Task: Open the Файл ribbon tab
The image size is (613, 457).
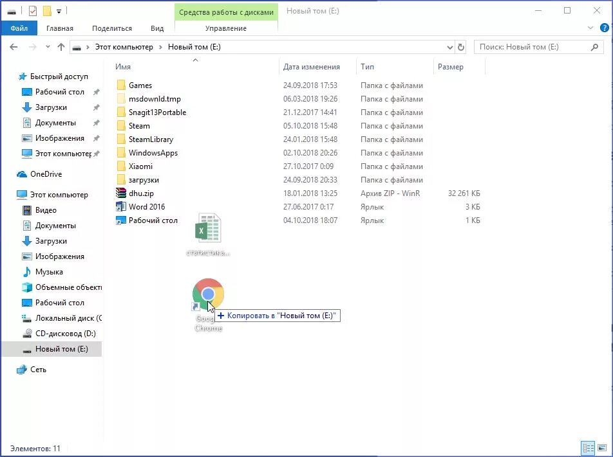Action: point(19,28)
